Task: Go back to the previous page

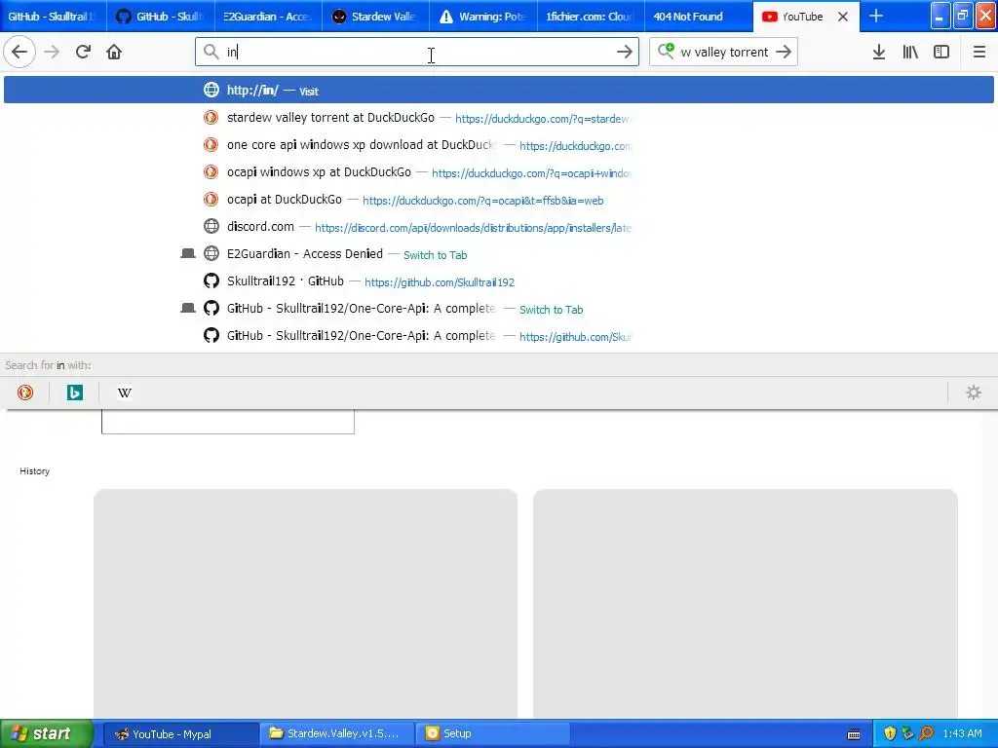Action: (x=19, y=52)
